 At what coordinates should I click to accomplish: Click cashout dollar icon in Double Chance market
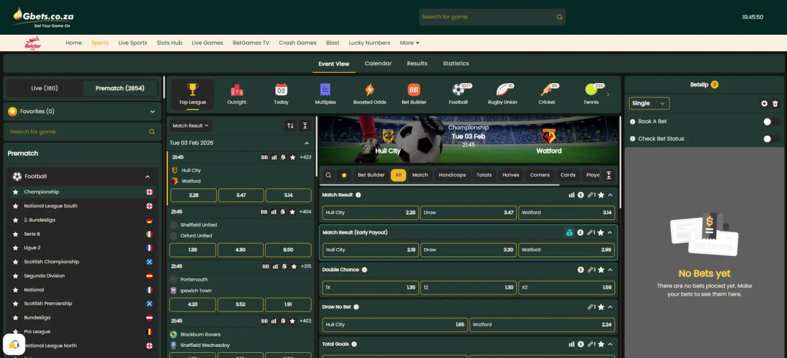[x=580, y=270]
